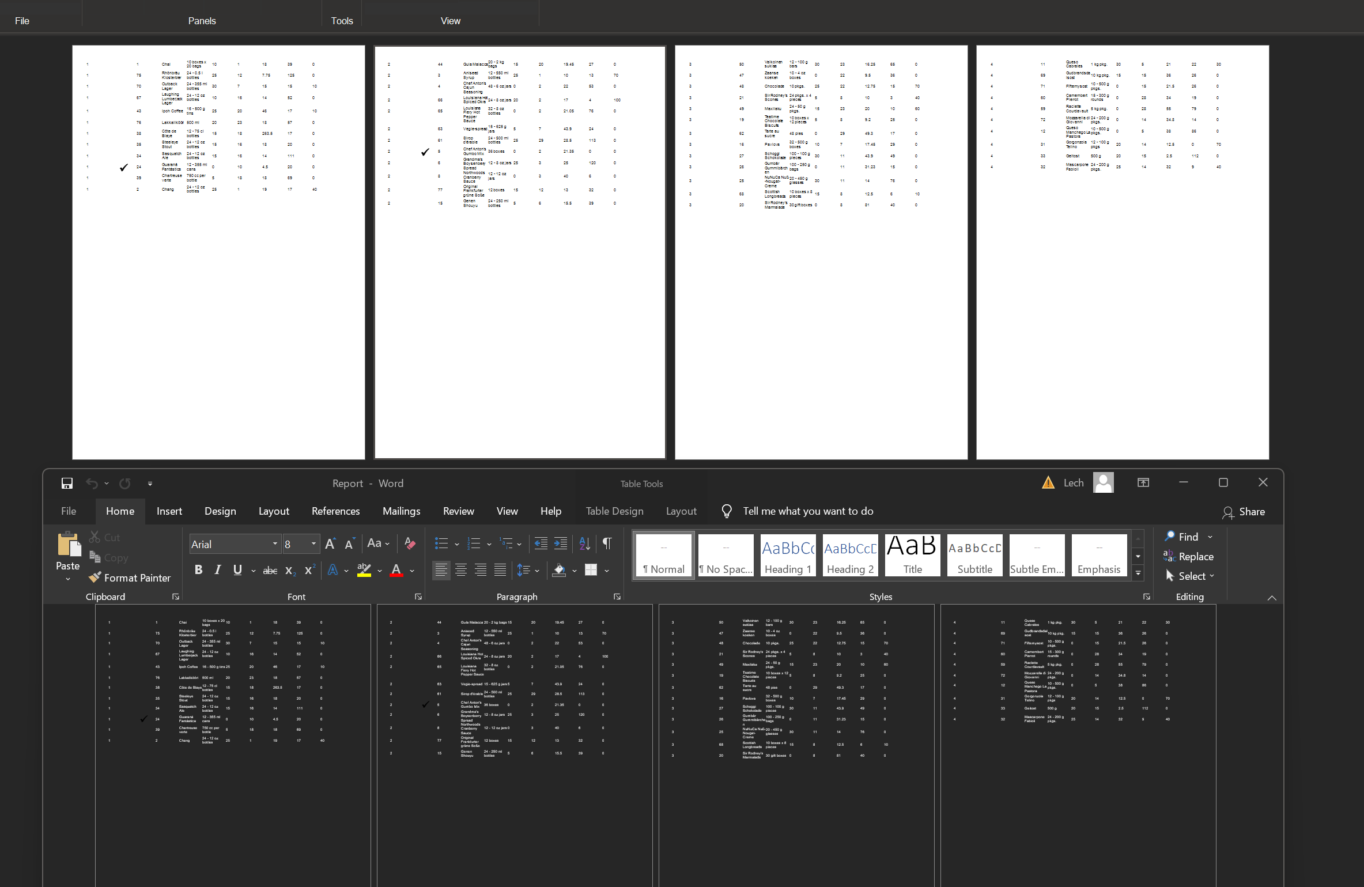Image resolution: width=1364 pixels, height=887 pixels.
Task: Select the second page thumbnail in top panel
Action: [x=520, y=252]
